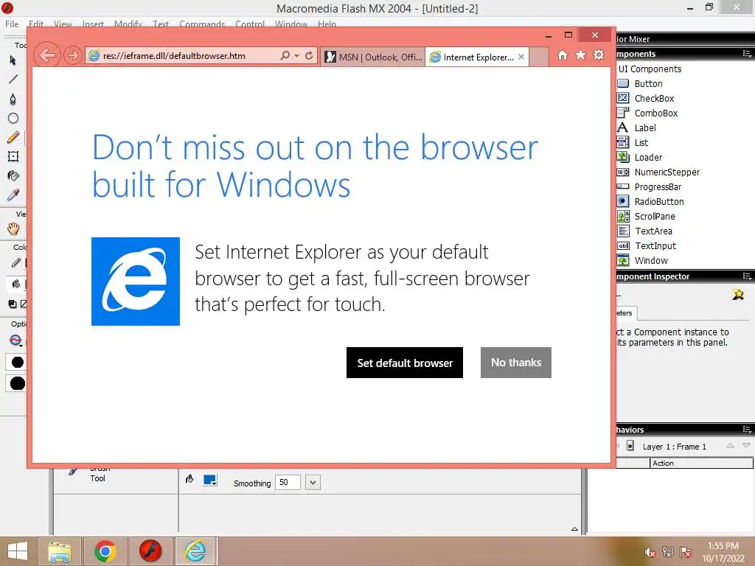
Task: Click the search magnifier in address bar
Action: (285, 56)
